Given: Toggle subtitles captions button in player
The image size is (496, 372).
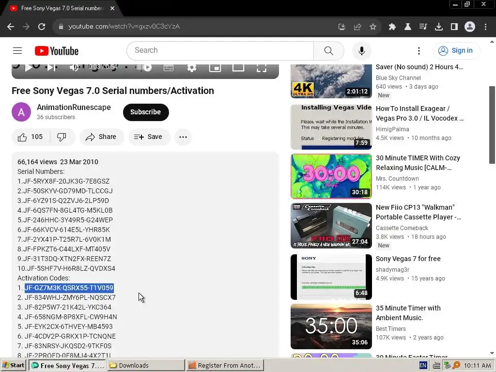Looking at the screenshot, I should click(168, 67).
